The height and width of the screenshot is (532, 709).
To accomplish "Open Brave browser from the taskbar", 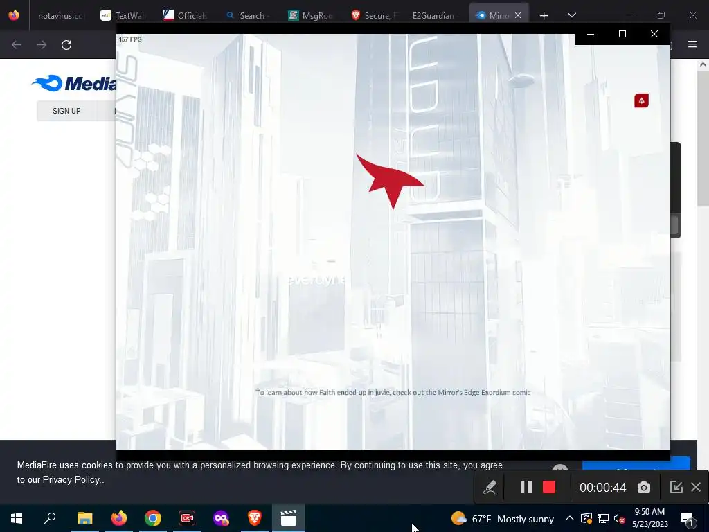I will (x=255, y=518).
